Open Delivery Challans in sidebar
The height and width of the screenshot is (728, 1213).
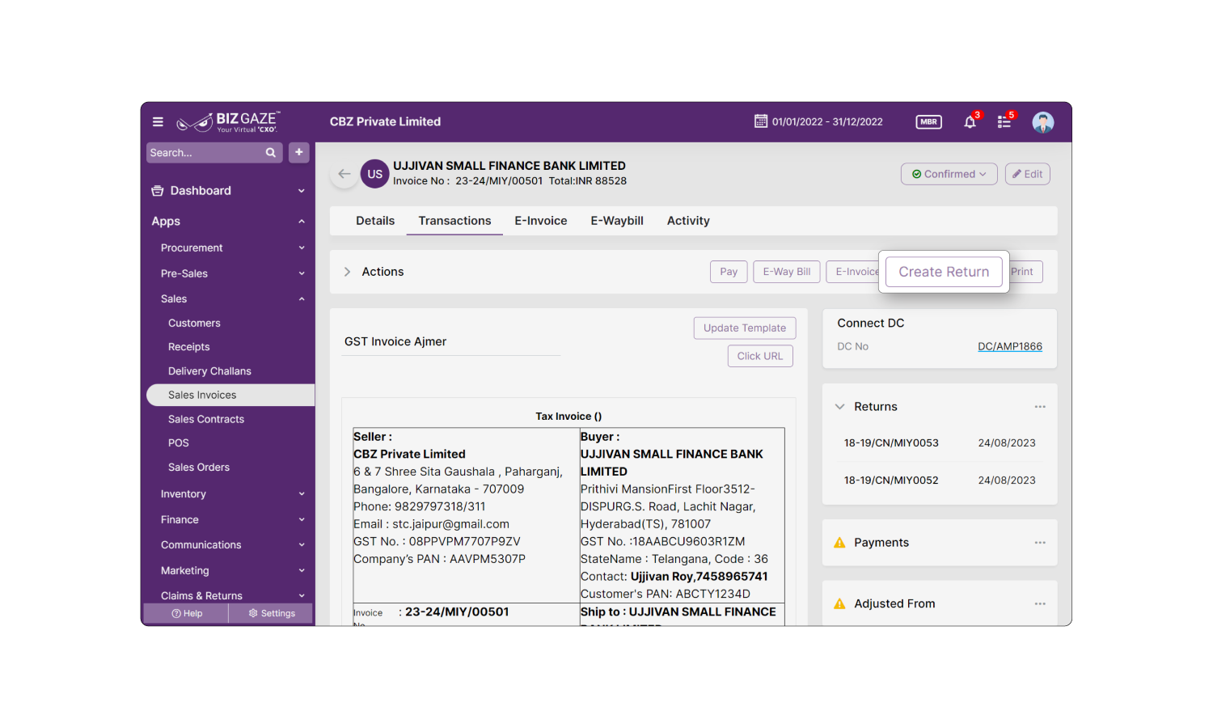(x=209, y=371)
